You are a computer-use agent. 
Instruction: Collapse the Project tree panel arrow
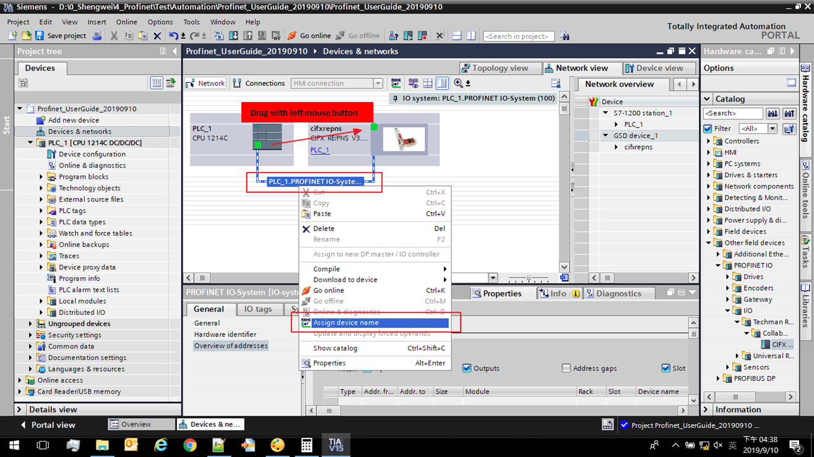(175, 51)
